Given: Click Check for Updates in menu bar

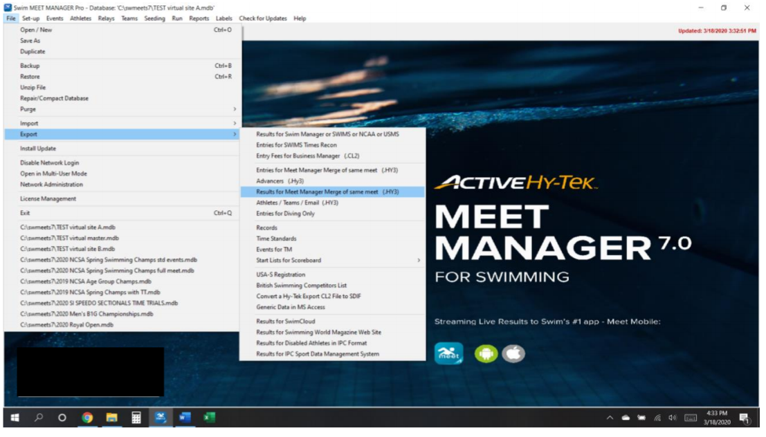Looking at the screenshot, I should 262,19.
